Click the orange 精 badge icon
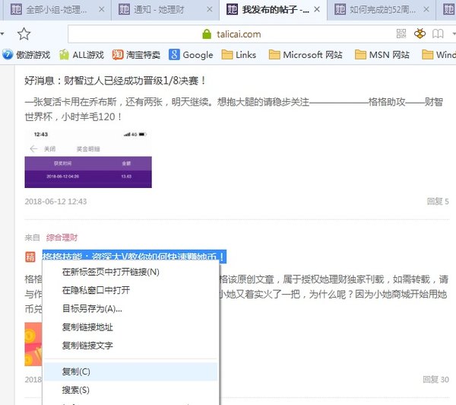This screenshot has width=456, height=405. (30, 257)
